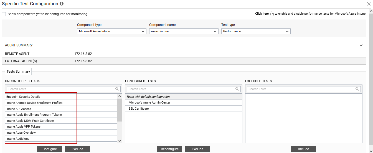Select SSL Certificate configured test

pyautogui.click(x=184, y=109)
